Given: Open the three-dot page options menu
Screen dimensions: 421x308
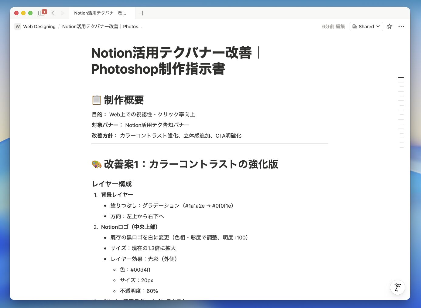Looking at the screenshot, I should point(401,26).
